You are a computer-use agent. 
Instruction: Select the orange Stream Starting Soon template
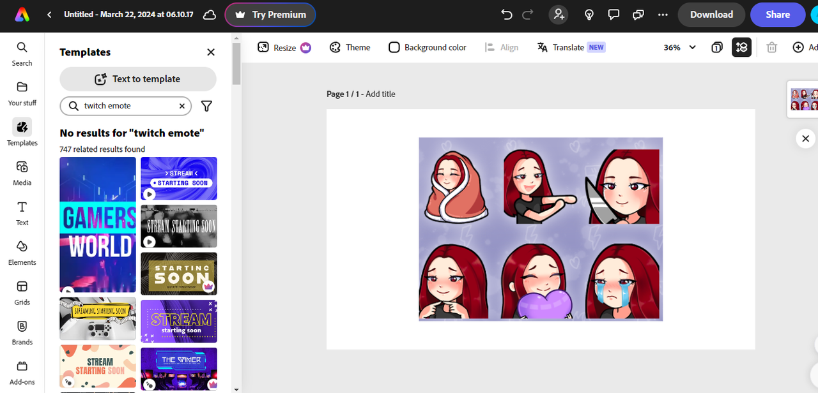pyautogui.click(x=98, y=367)
